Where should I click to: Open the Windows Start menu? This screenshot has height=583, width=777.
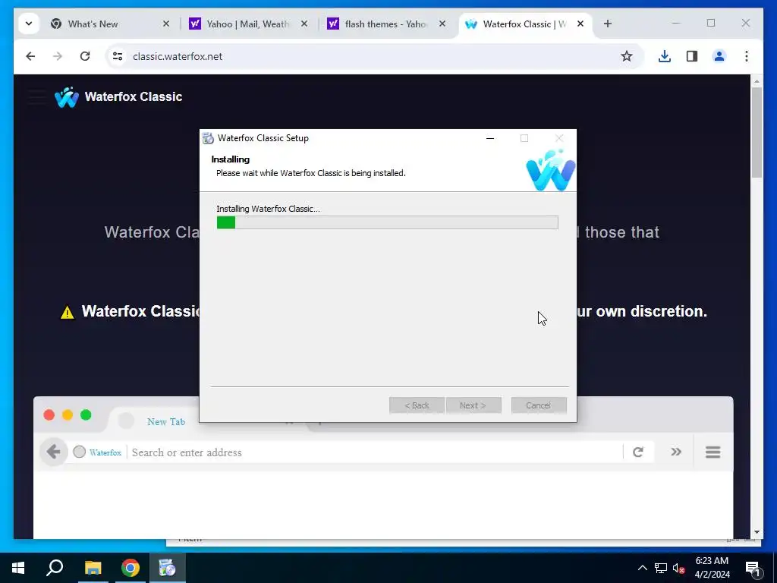pos(18,568)
